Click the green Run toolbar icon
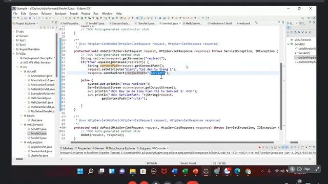This screenshot has width=328, height=184. [x=82, y=18]
